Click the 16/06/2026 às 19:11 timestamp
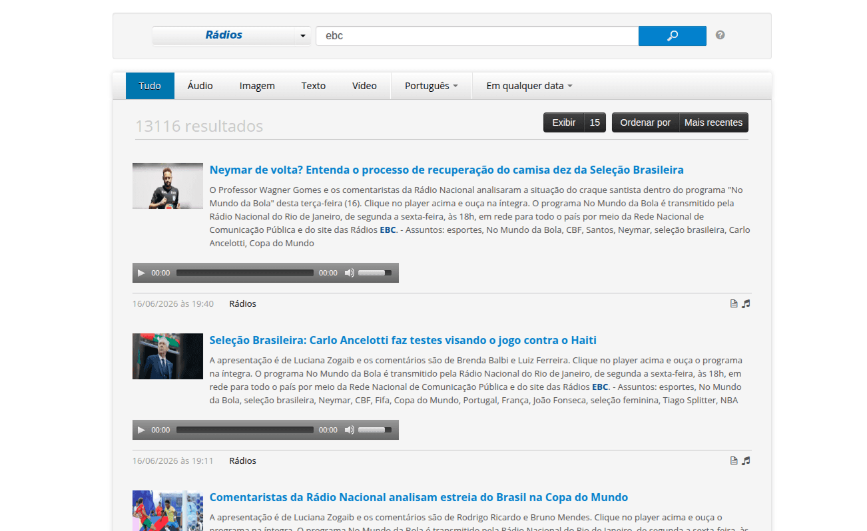The image size is (867, 531). coord(173,460)
